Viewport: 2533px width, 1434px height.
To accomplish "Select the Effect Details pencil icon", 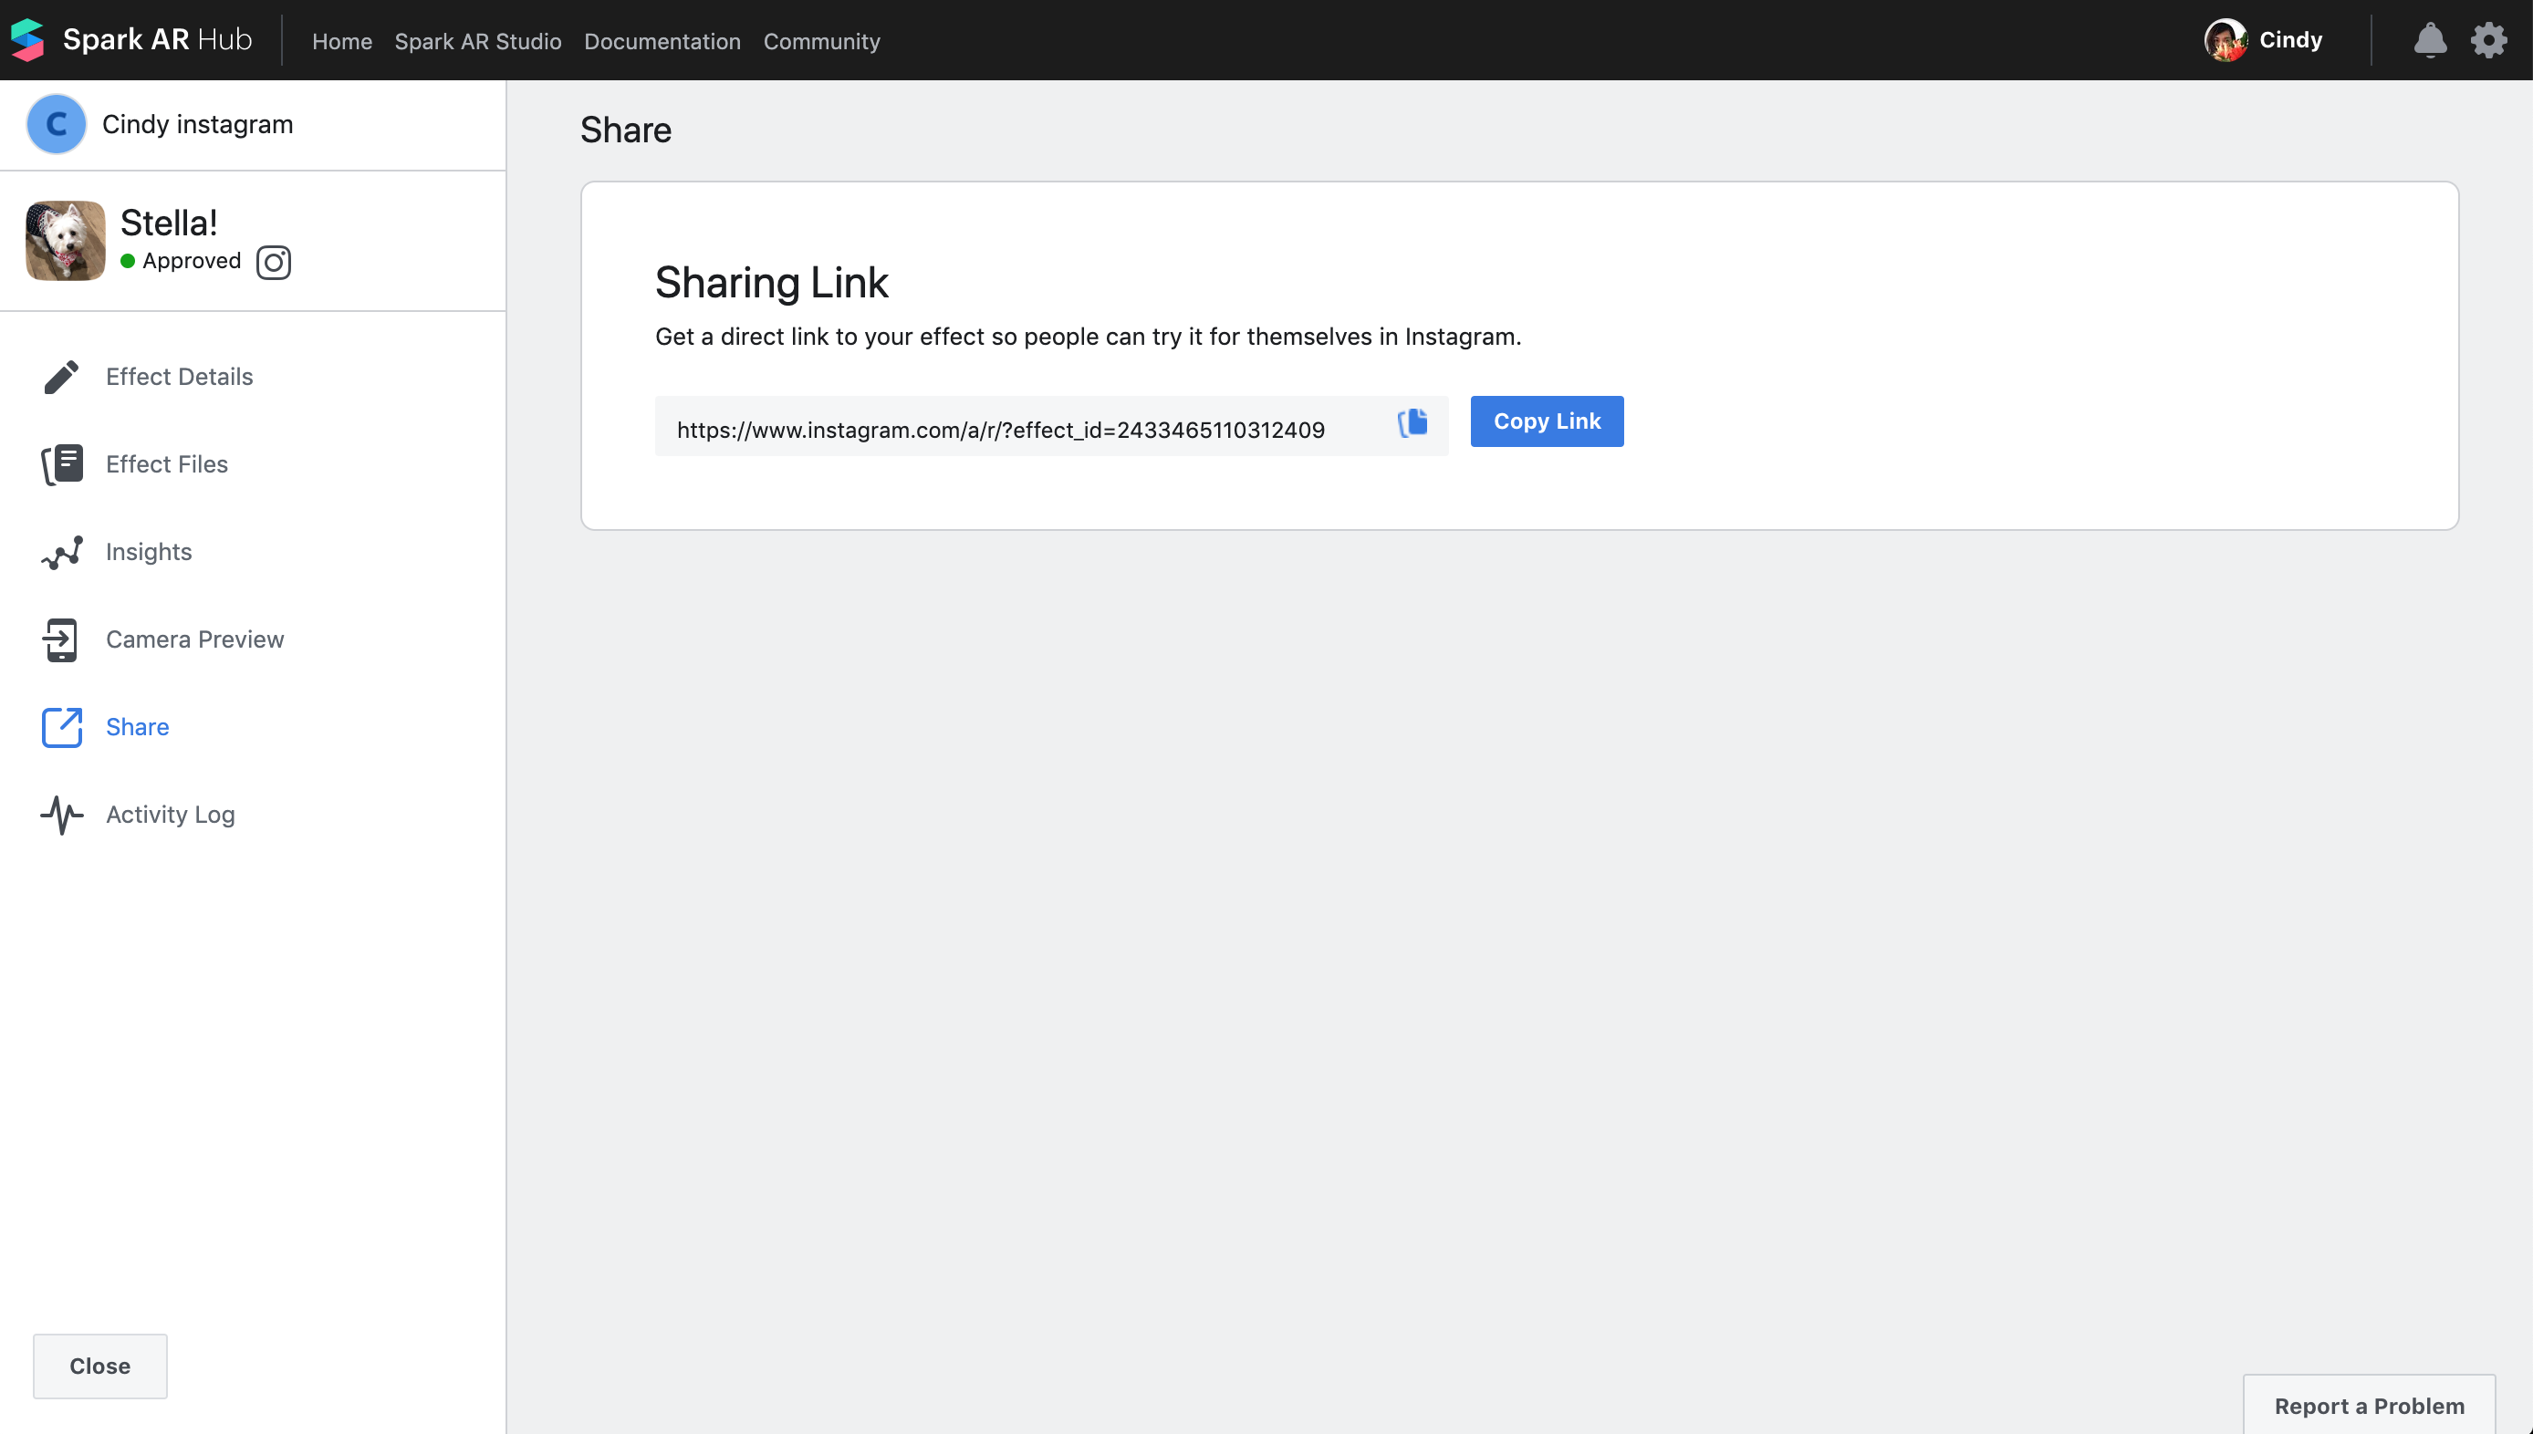I will click(61, 376).
